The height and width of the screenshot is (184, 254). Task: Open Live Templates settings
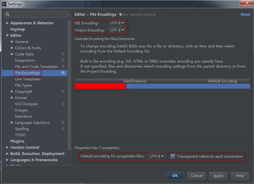28,79
